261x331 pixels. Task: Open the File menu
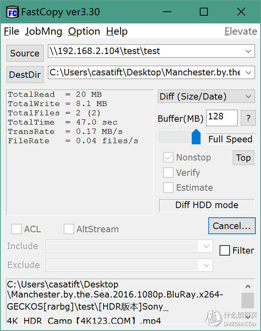(x=11, y=31)
